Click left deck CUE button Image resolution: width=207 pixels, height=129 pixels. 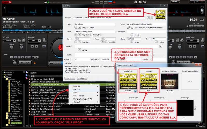52,63
